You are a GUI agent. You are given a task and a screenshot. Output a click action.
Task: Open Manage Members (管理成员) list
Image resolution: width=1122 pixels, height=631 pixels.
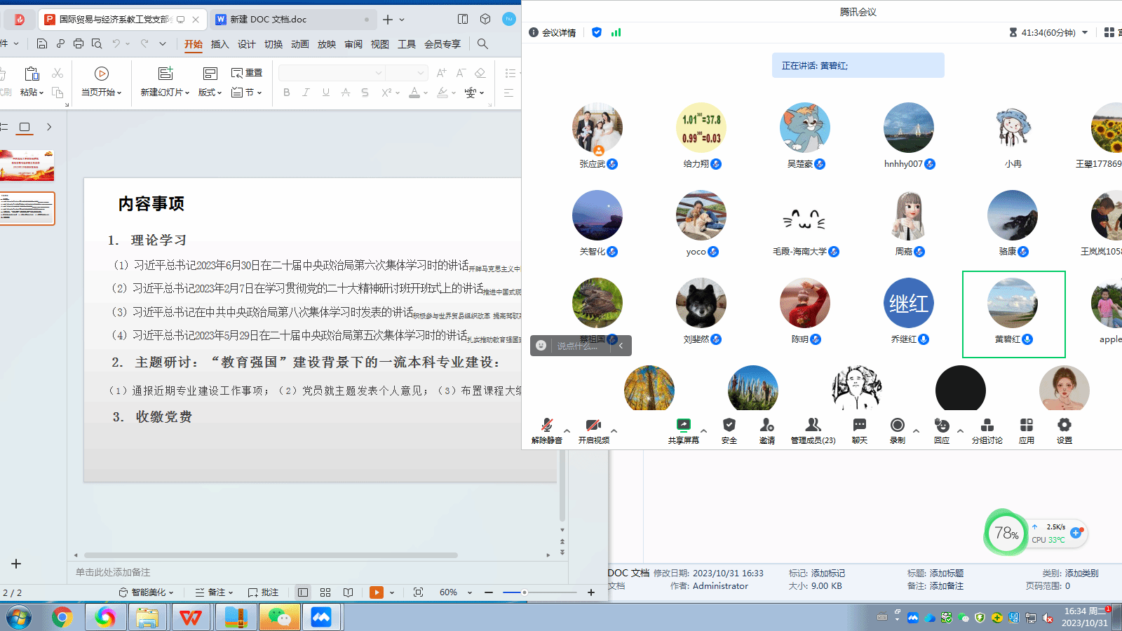(x=813, y=426)
